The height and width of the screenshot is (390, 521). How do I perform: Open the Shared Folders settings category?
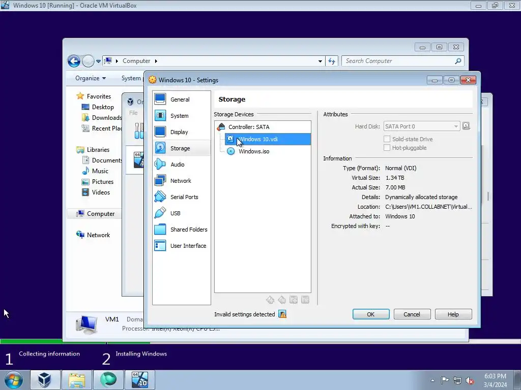(x=182, y=230)
